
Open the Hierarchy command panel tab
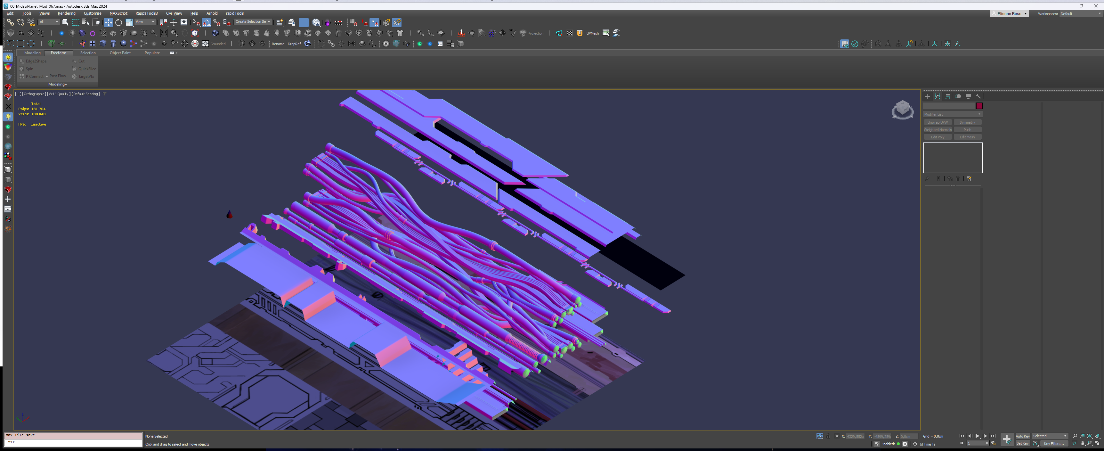coord(947,96)
